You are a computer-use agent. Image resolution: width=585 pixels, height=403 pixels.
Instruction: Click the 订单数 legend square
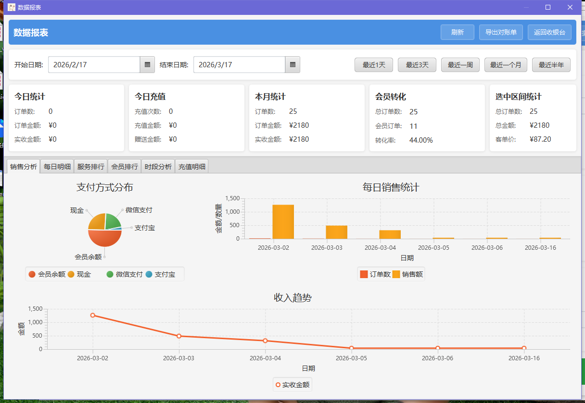point(364,274)
